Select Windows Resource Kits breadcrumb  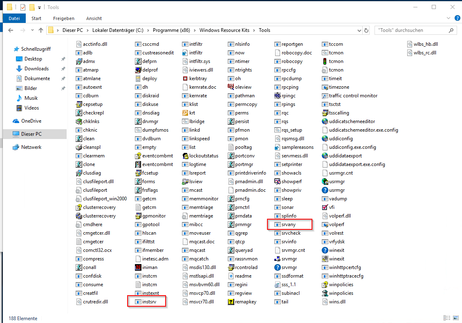(224, 30)
